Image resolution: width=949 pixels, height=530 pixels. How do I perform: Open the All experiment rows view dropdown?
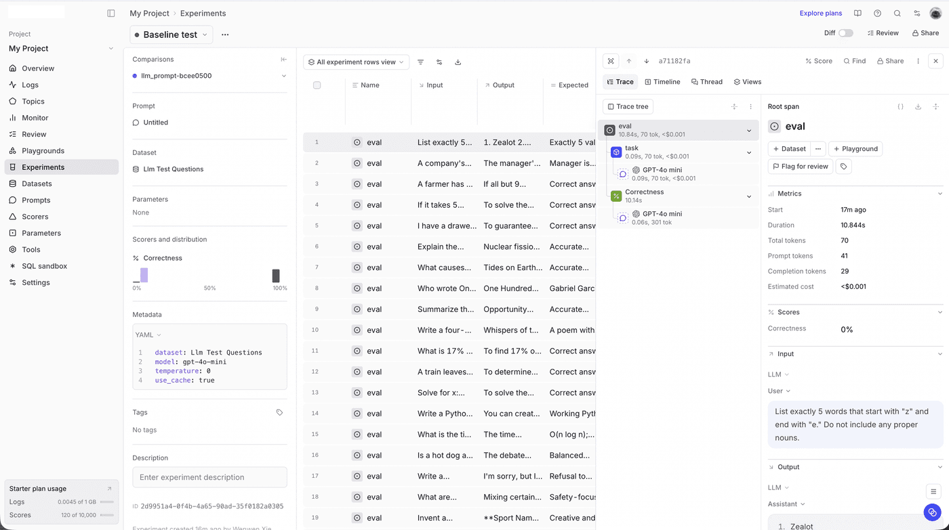[x=356, y=62]
